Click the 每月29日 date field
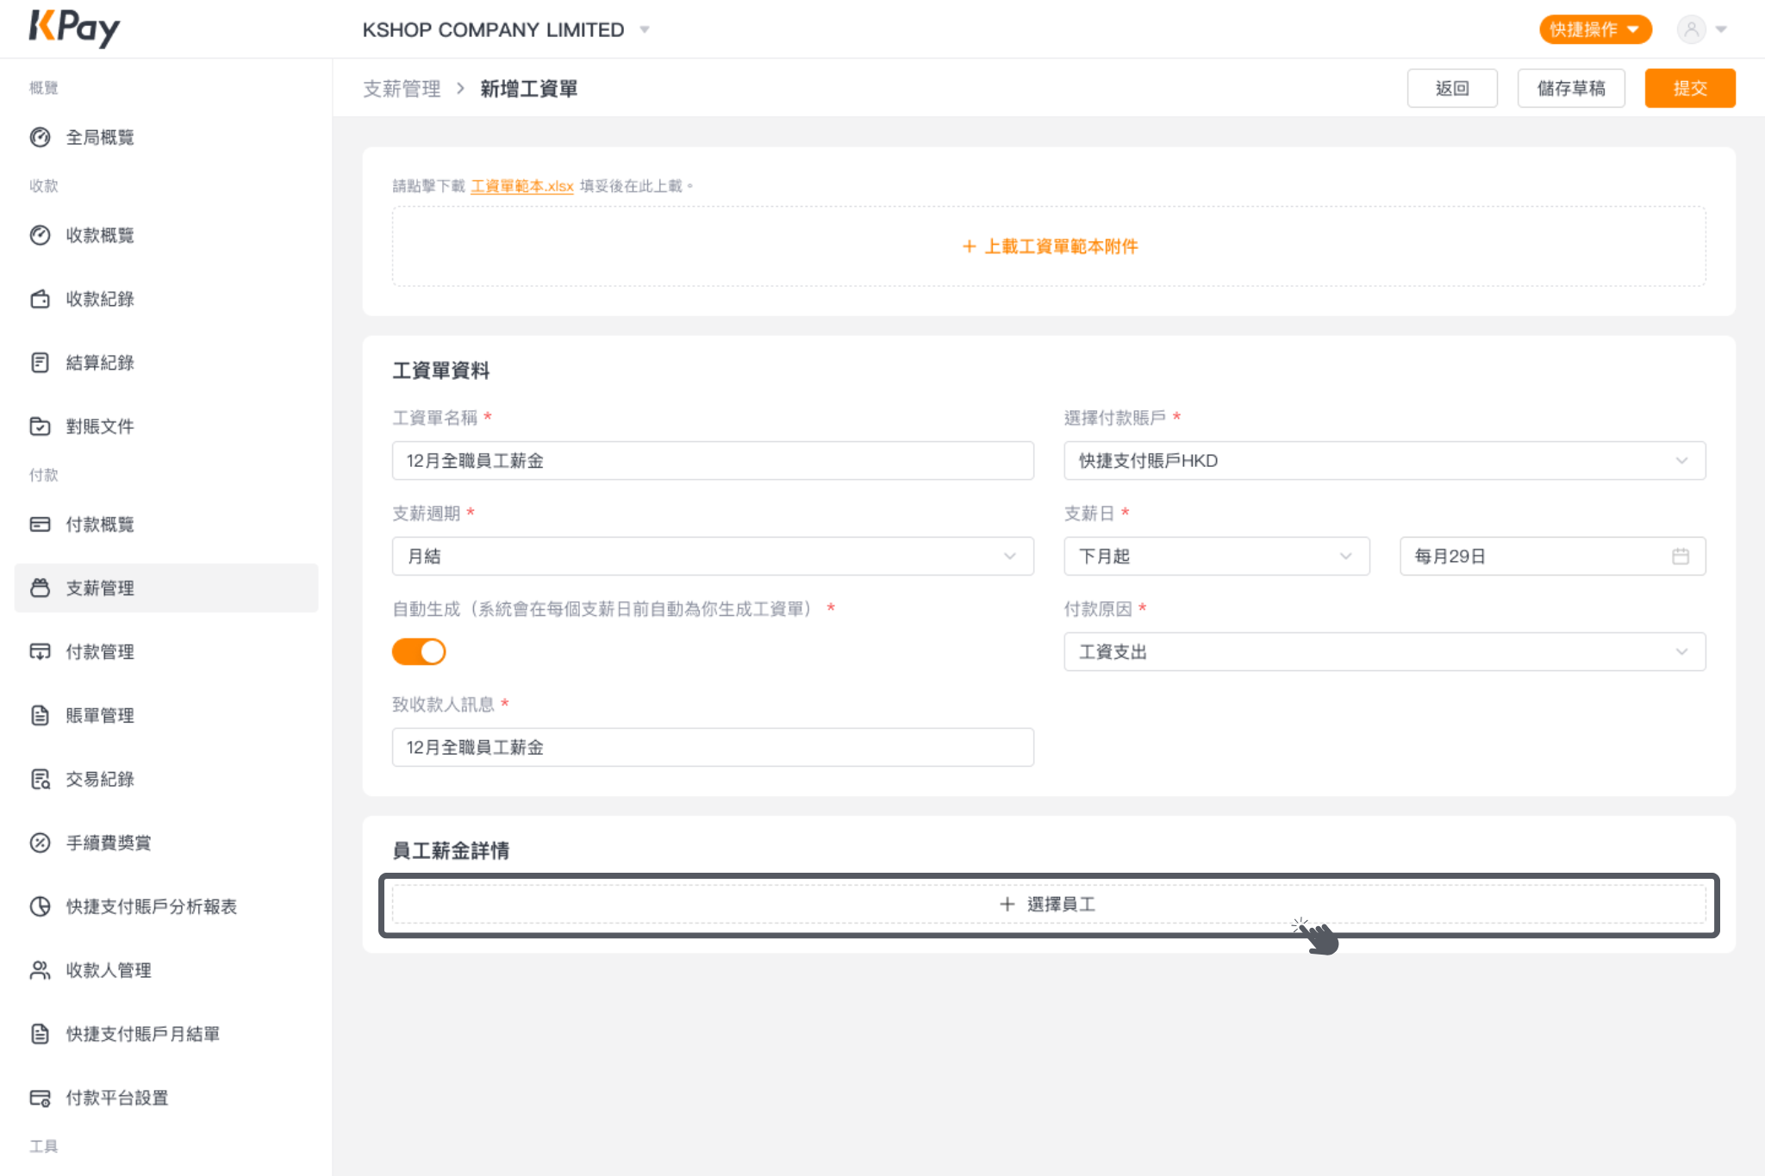Image resolution: width=1765 pixels, height=1176 pixels. click(1553, 557)
